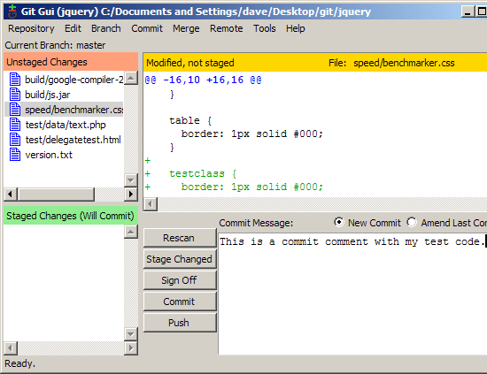Click the Push button
487x374 pixels.
tap(180, 323)
